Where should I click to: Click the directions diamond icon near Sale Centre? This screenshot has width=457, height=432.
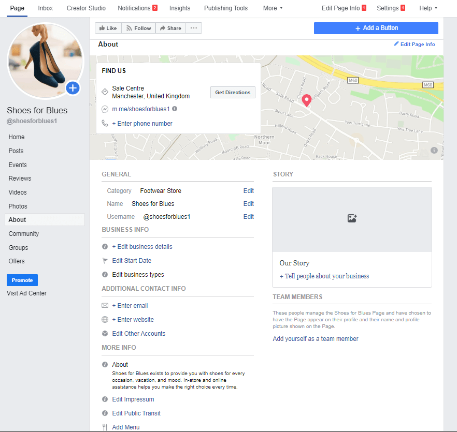[x=105, y=92]
